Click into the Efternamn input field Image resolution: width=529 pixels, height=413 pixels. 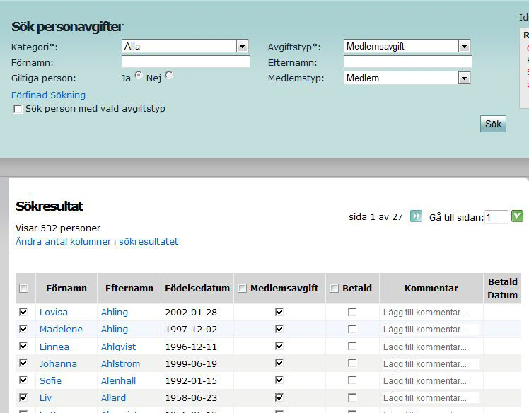pos(408,62)
